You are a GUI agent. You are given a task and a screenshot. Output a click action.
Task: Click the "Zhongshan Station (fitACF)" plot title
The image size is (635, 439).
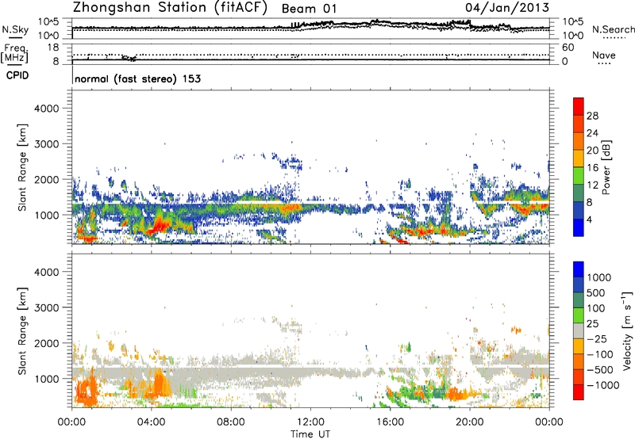point(170,8)
